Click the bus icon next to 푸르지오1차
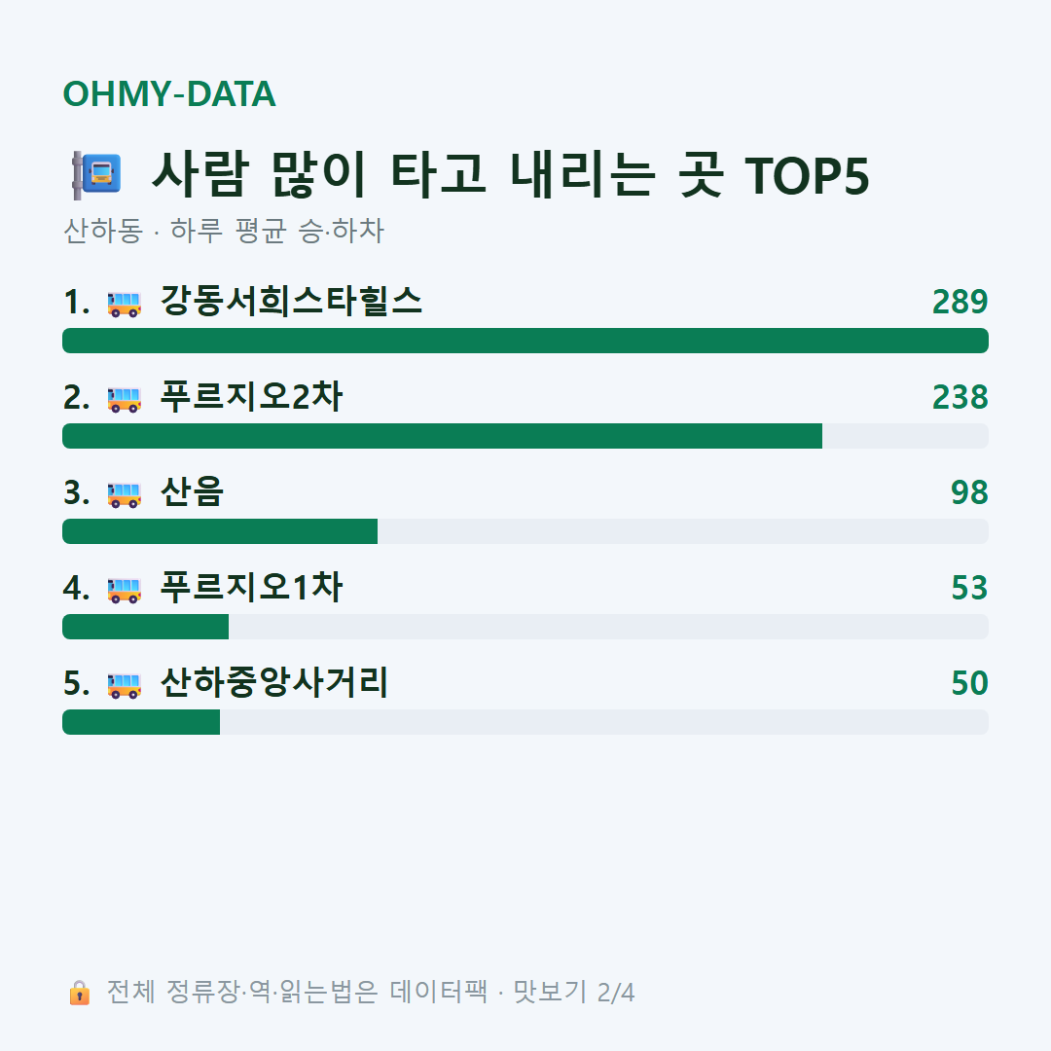1051x1051 pixels. (x=125, y=590)
